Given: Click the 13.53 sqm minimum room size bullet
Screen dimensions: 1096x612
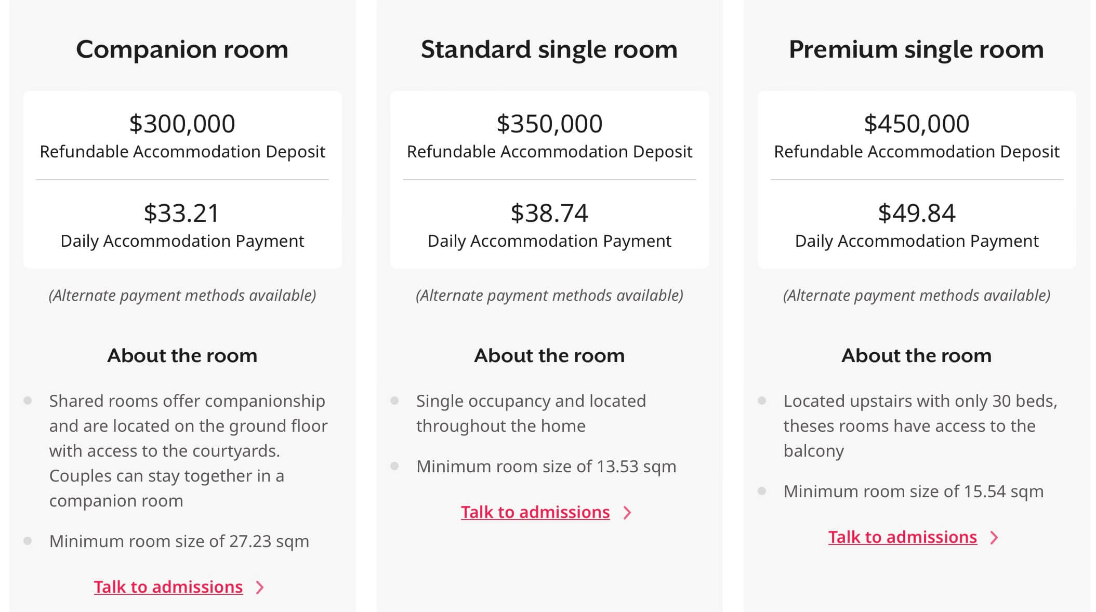Looking at the screenshot, I should click(x=546, y=467).
